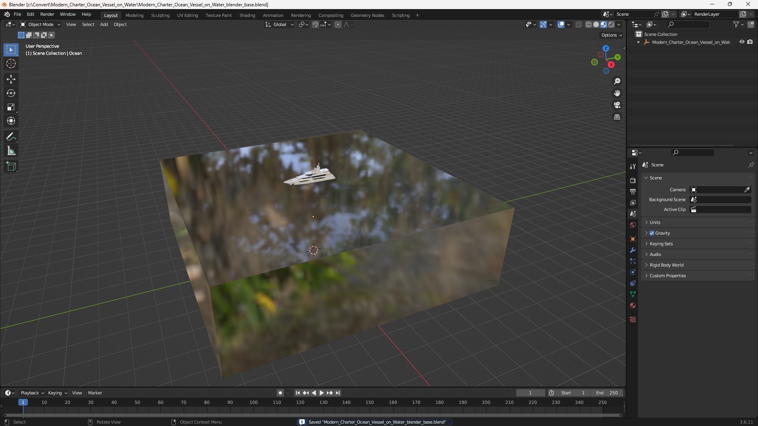This screenshot has height=426, width=758.
Task: Select the Add Cube tool
Action: (11, 166)
